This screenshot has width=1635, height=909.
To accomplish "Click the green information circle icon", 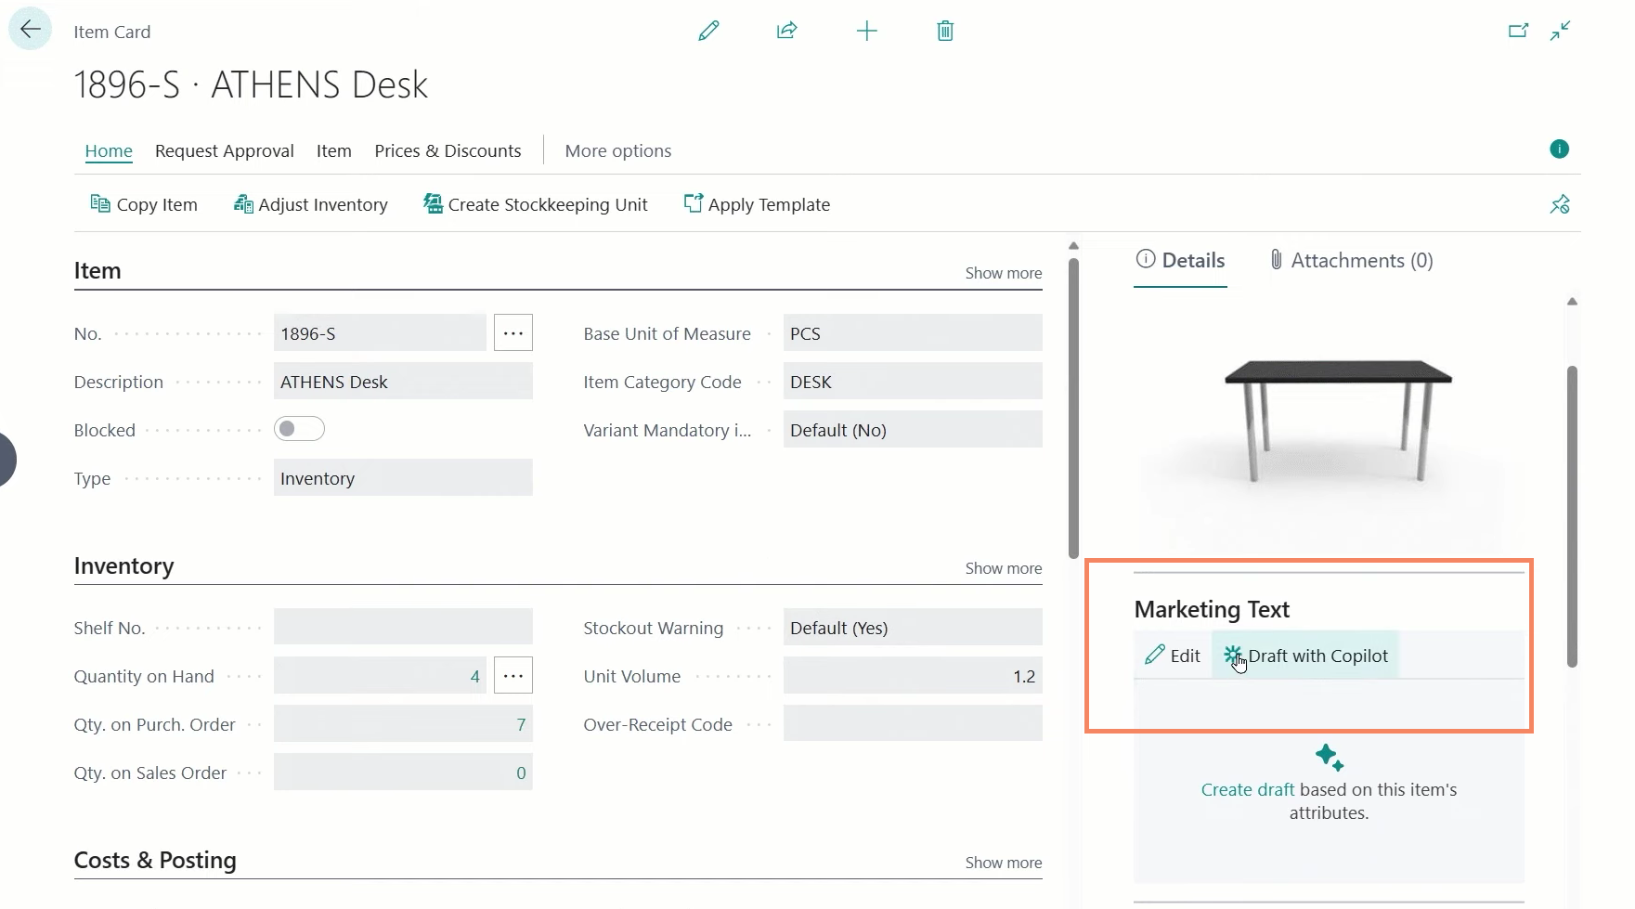I will [1559, 149].
